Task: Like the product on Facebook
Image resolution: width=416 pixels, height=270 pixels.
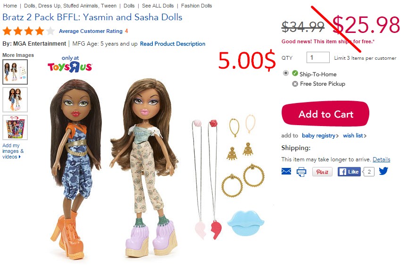Action: [349, 172]
